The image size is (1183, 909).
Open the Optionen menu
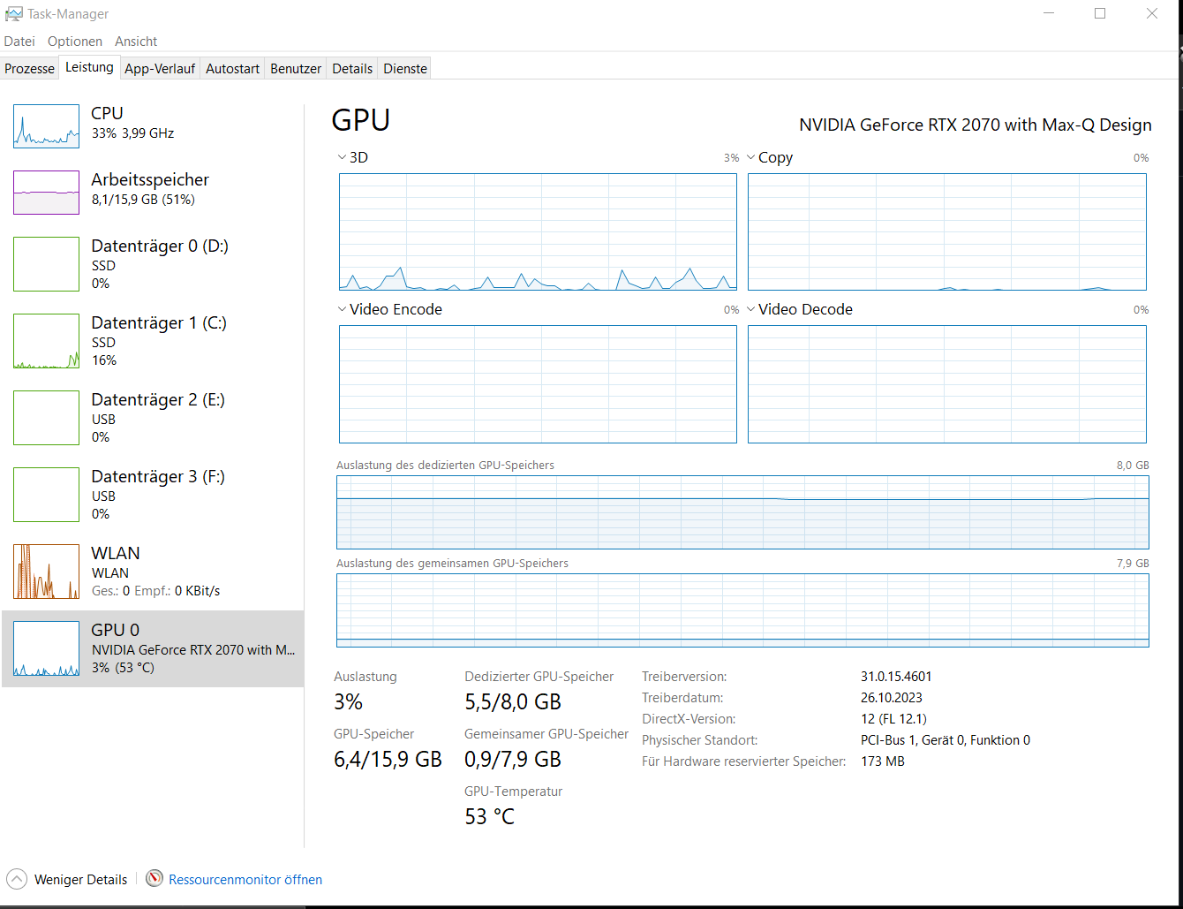point(74,41)
